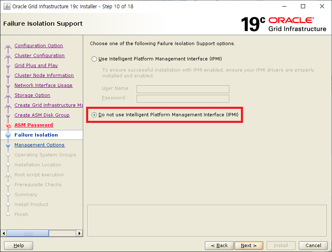Select Use Intelligent Platform Management Interface radio
Screen dimensions: 332x252
click(x=94, y=59)
